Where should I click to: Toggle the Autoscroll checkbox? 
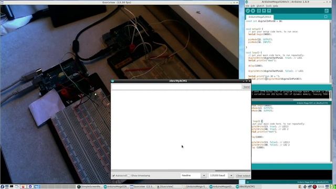coord(113,175)
